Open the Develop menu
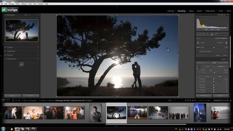The width and height of the screenshot is (233, 131). click(11, 4)
